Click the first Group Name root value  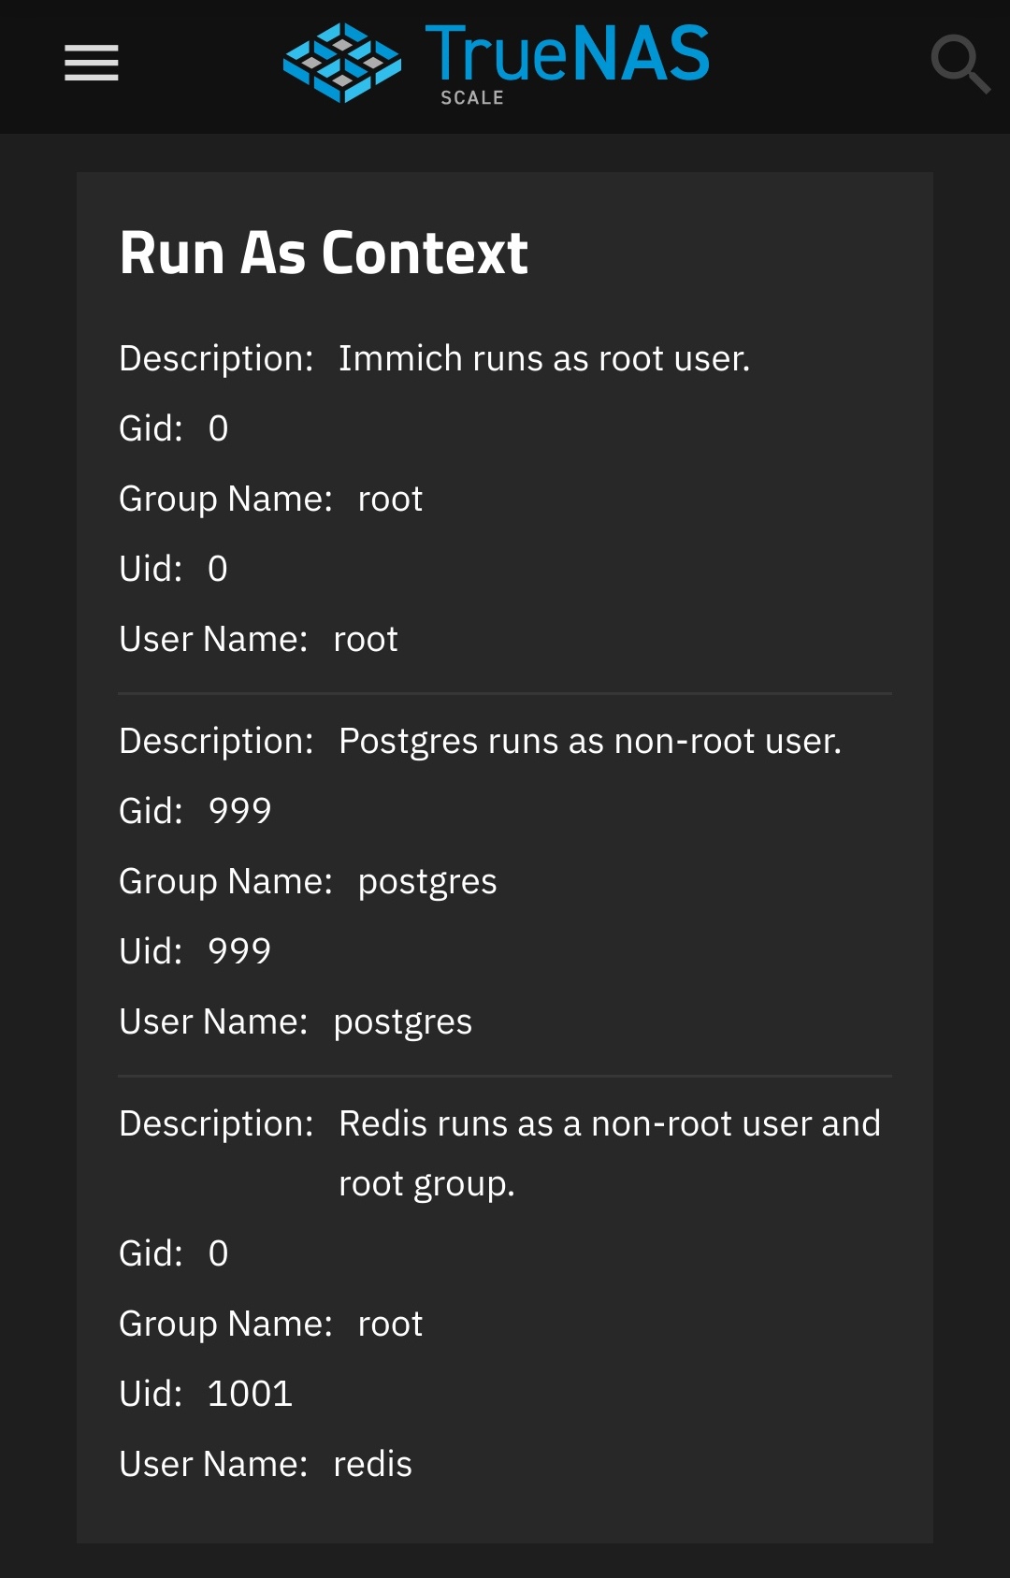point(390,499)
